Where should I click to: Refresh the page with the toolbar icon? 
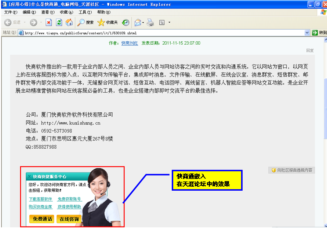point(59,23)
